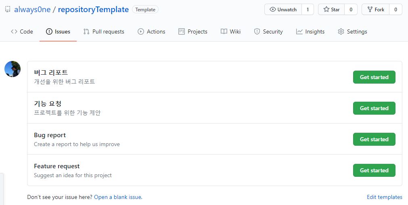Screen dimensions: 408x205
Task: Get started with the Bug report template
Action: click(374, 139)
